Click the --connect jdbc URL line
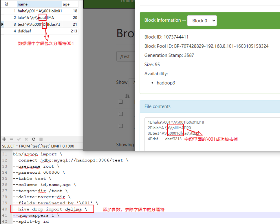Screen dimensions: 280x224 coord(71,160)
